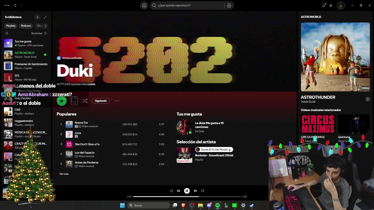Image resolution: width=374 pixels, height=210 pixels.
Task: Create new playlist with plus icon
Action: click(37, 17)
